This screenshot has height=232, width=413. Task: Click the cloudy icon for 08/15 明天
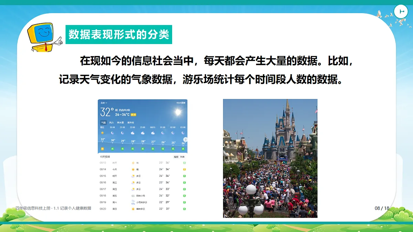tap(133, 176)
